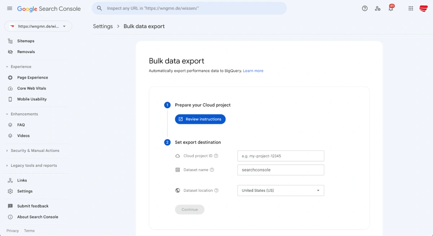Screen dimensions: 433x236
Task: Click the help question mark in top bar
Action: coord(364,8)
